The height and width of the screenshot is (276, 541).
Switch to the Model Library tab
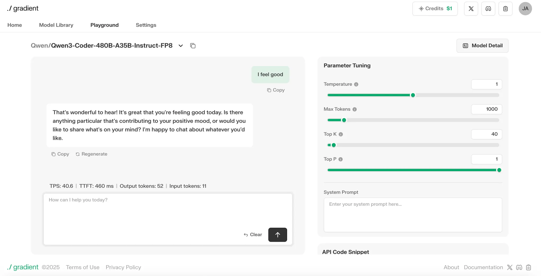56,25
